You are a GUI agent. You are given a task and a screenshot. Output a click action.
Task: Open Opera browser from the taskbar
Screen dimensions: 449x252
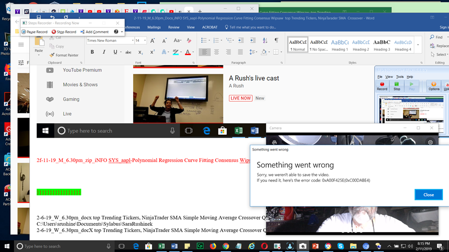264,246
